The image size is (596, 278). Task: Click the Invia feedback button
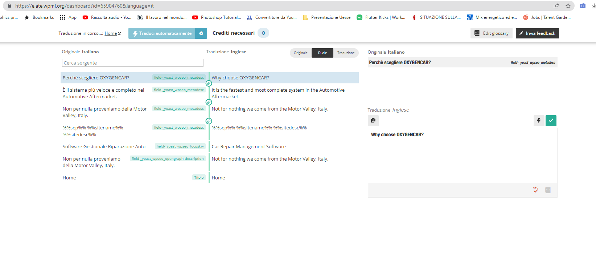[537, 33]
